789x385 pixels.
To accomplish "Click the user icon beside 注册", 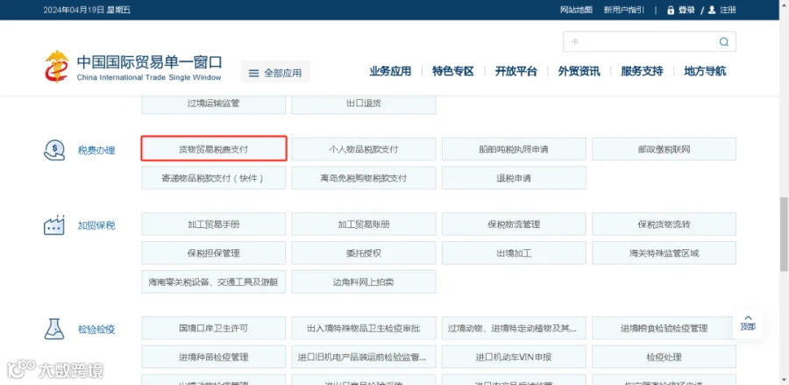I will tap(712, 10).
